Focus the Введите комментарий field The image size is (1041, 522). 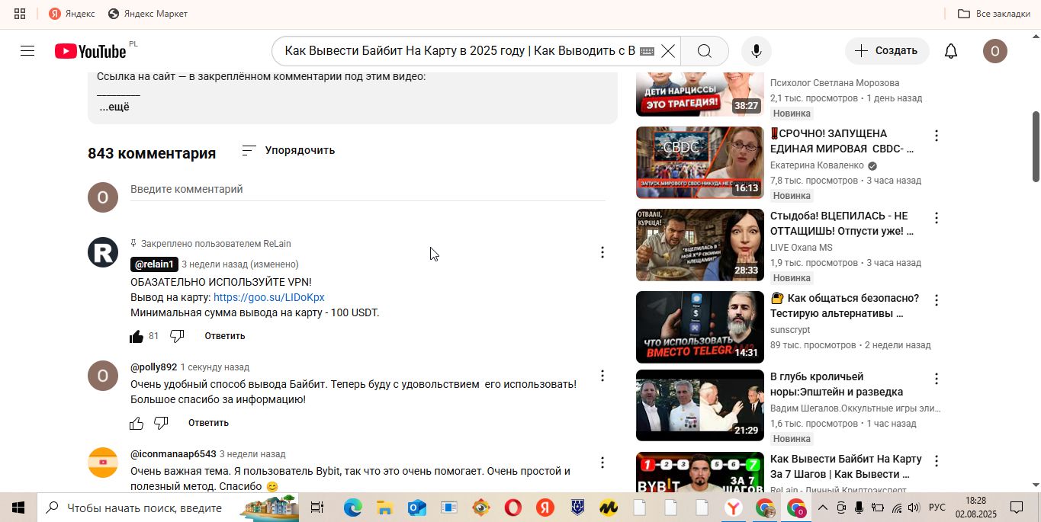[368, 189]
